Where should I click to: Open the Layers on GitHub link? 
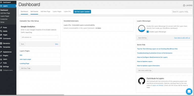pos(158,85)
